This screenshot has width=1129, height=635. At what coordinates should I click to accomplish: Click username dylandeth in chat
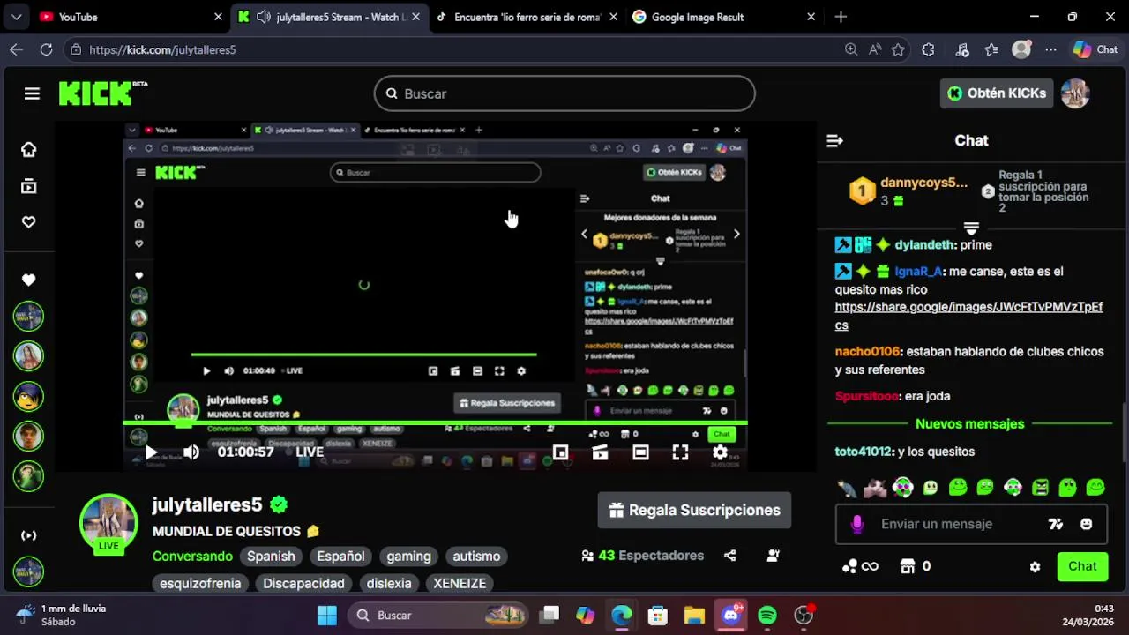pos(924,245)
